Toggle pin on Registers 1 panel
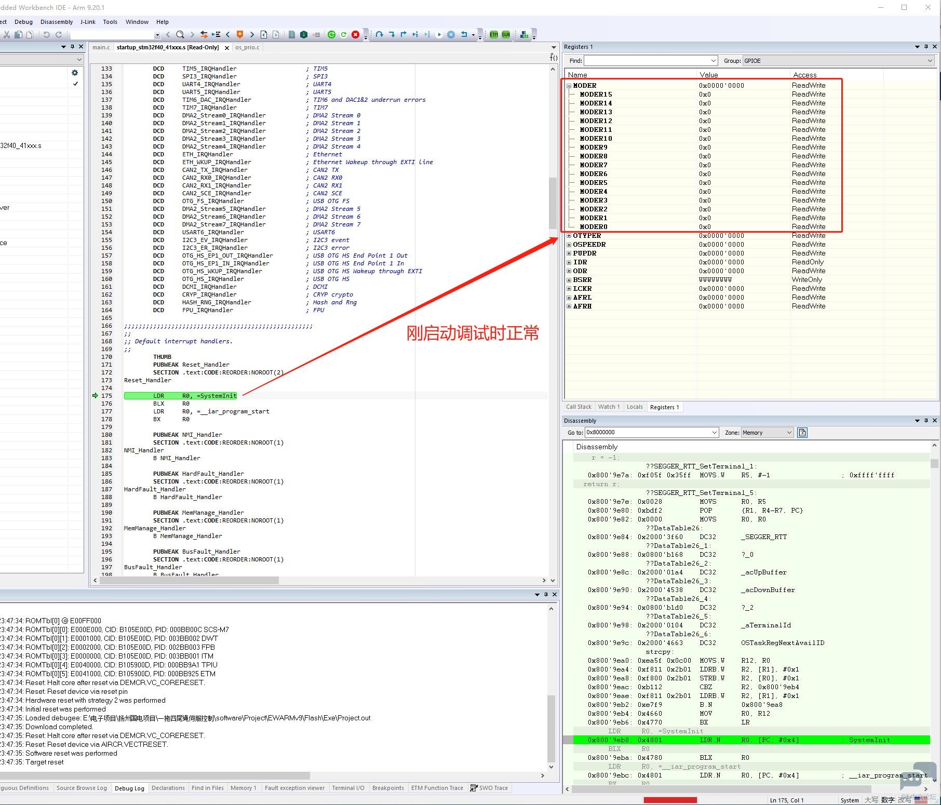The width and height of the screenshot is (941, 805). pyautogui.click(x=926, y=47)
